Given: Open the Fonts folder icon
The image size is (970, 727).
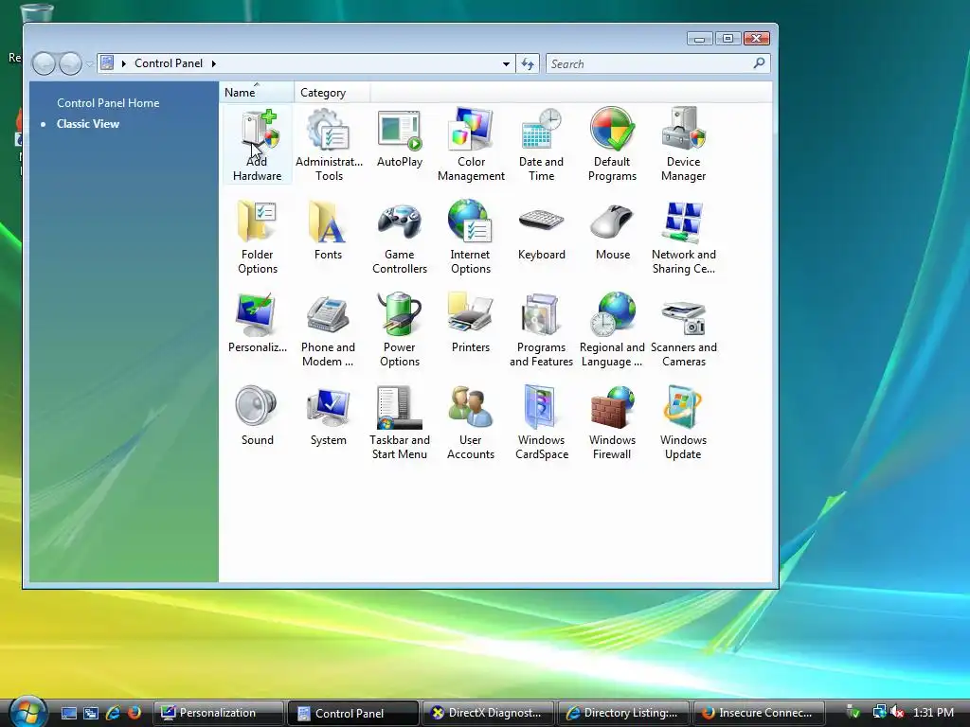Looking at the screenshot, I should [x=329, y=231].
